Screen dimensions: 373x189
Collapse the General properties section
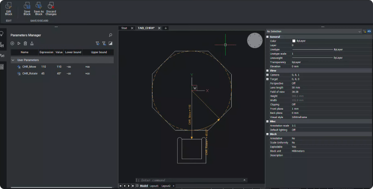point(268,36)
